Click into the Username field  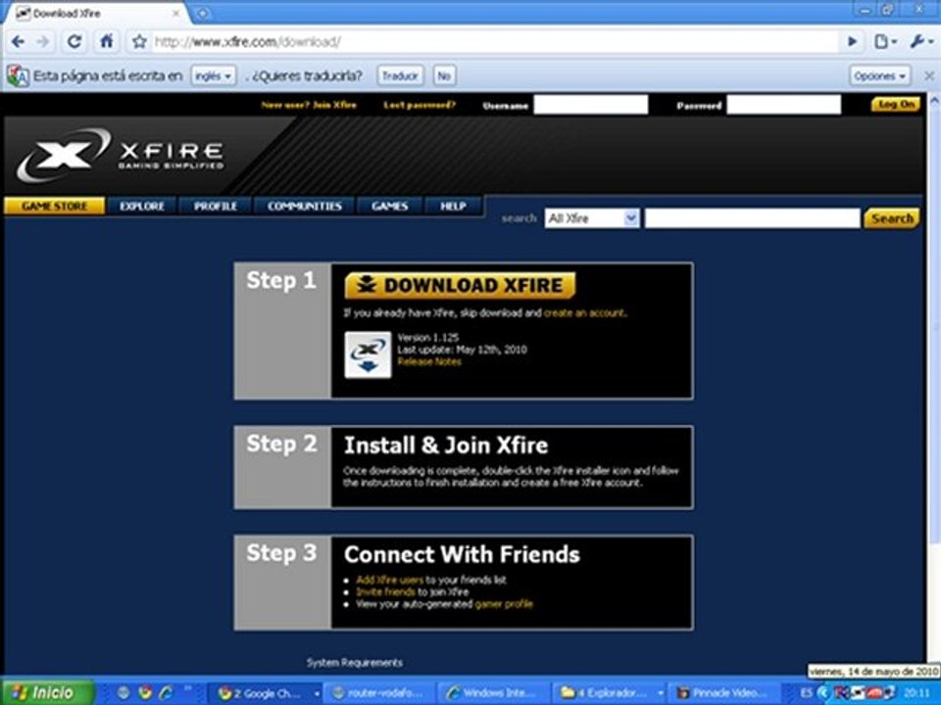click(590, 105)
